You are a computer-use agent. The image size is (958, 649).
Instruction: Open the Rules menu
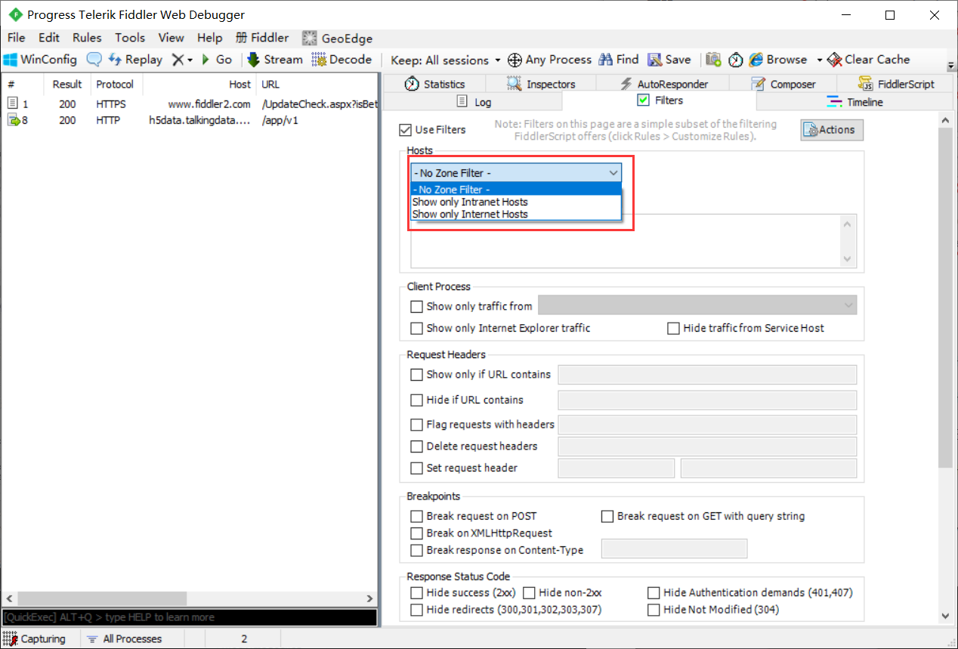click(x=87, y=38)
